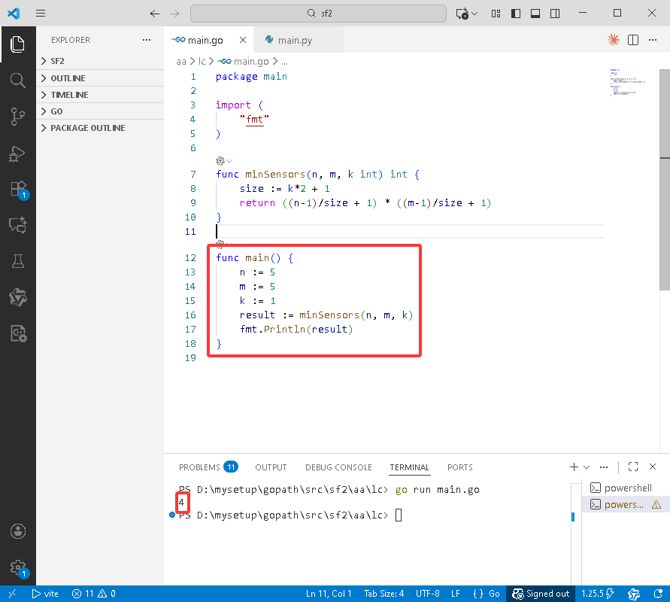Image resolution: width=670 pixels, height=602 pixels.
Task: Create a new terminal with plus icon
Action: coord(574,467)
